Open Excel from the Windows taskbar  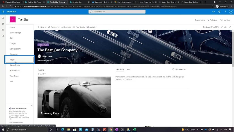[134, 129]
